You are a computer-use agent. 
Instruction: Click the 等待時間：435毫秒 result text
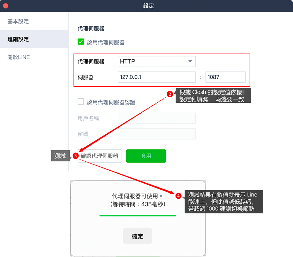[x=138, y=204]
